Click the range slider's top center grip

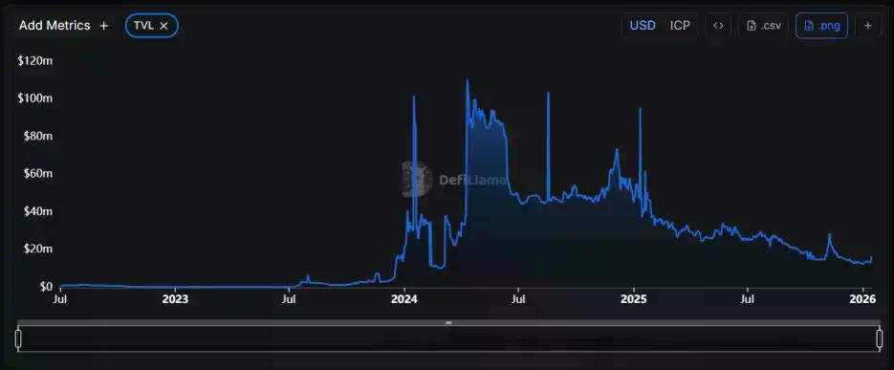point(448,323)
